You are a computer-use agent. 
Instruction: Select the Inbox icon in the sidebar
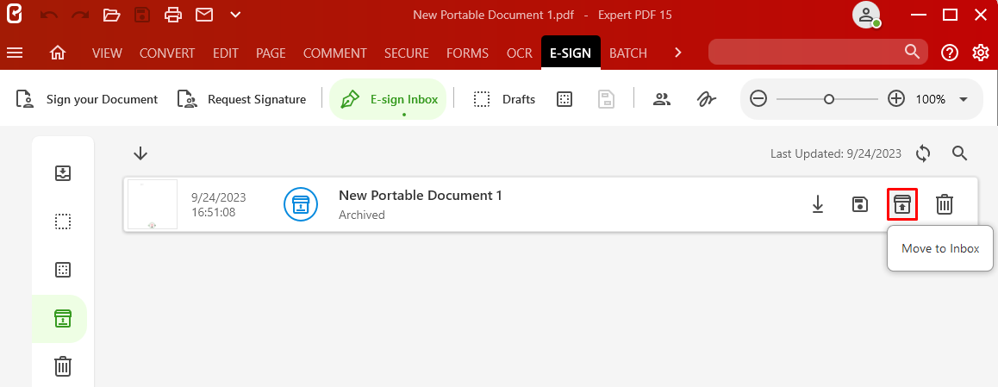pos(62,173)
